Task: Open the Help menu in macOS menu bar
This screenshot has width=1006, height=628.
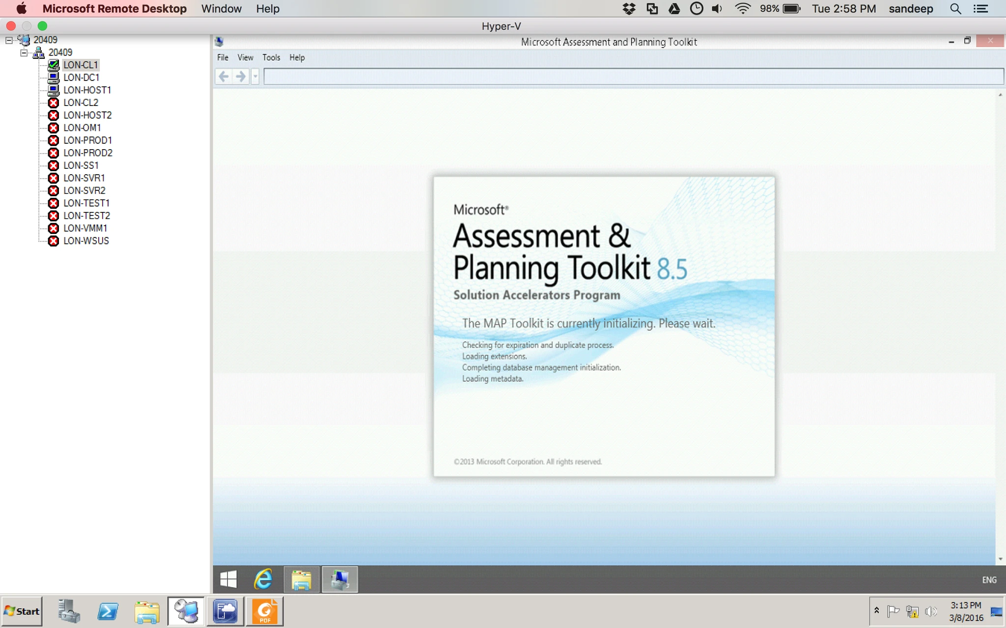Action: [x=268, y=9]
